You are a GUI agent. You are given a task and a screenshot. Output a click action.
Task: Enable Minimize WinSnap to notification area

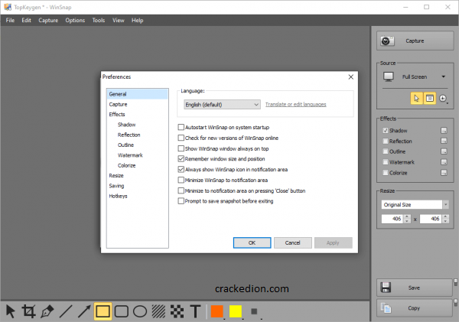(181, 180)
